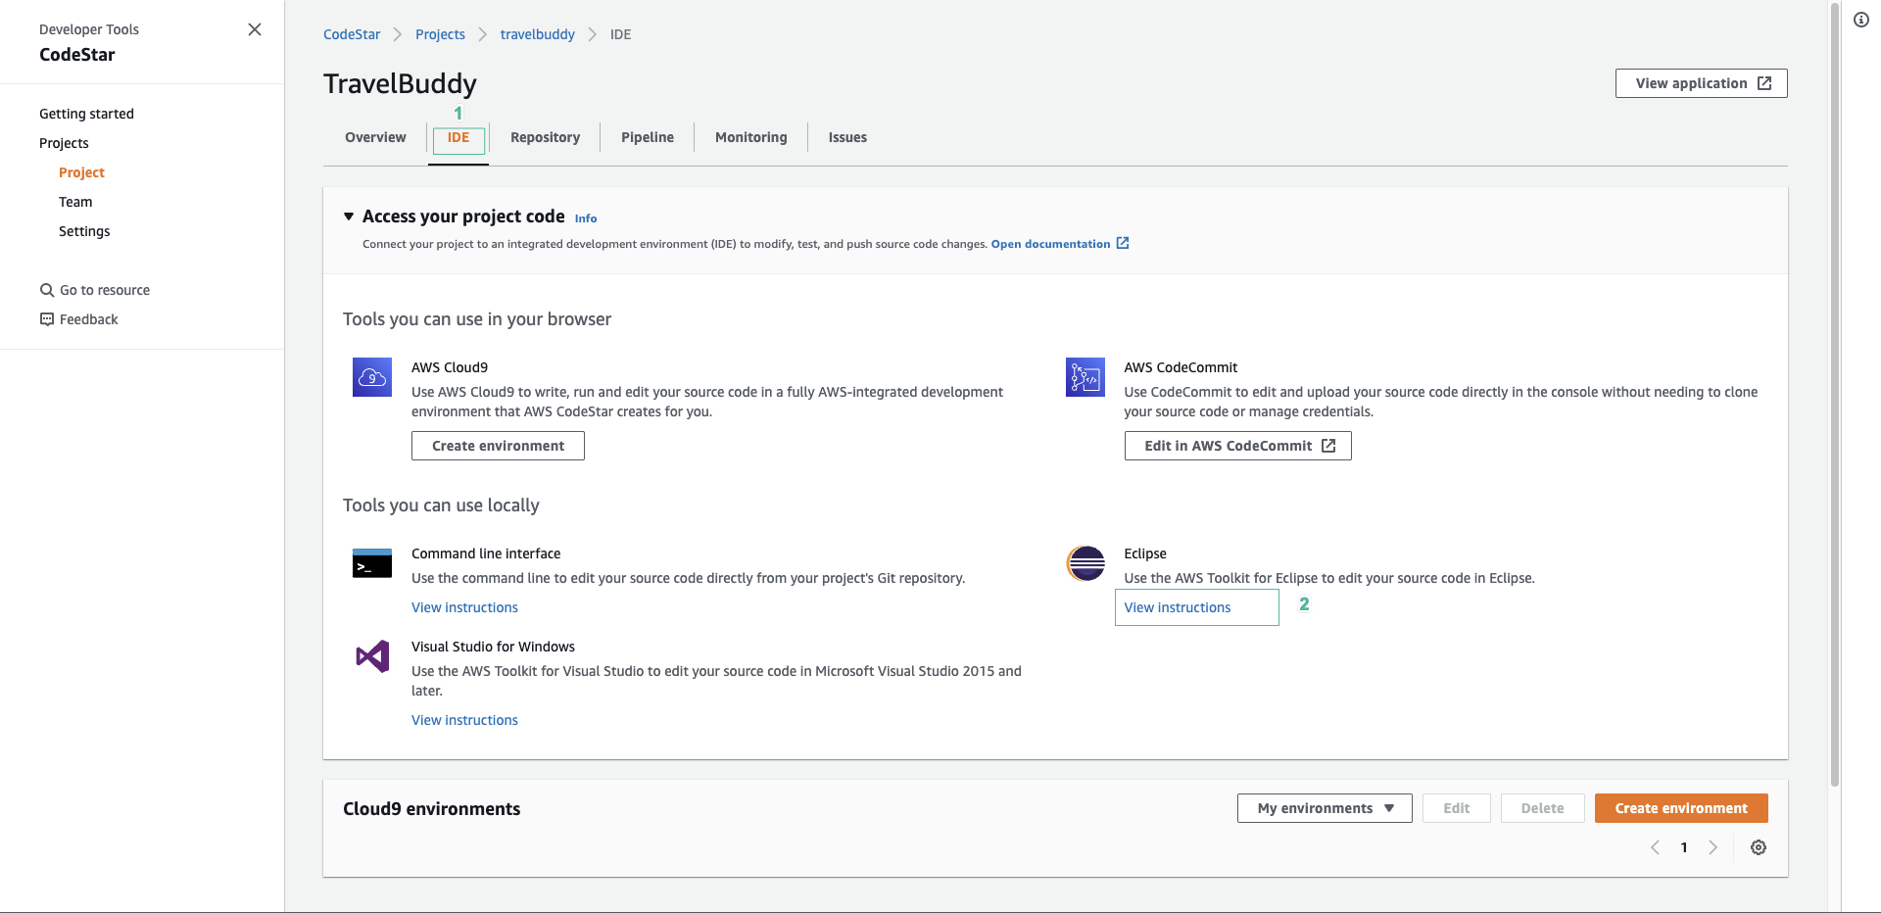Open View instructions for Command line interface
This screenshot has height=913, width=1881.
pyautogui.click(x=464, y=607)
